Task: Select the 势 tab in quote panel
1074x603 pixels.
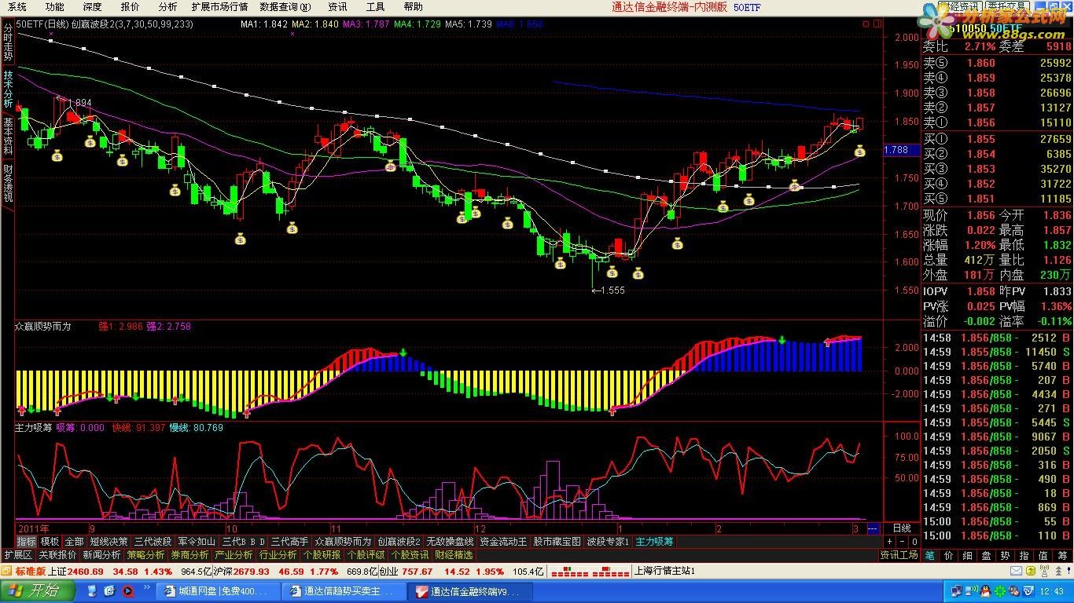Action: click(1005, 555)
